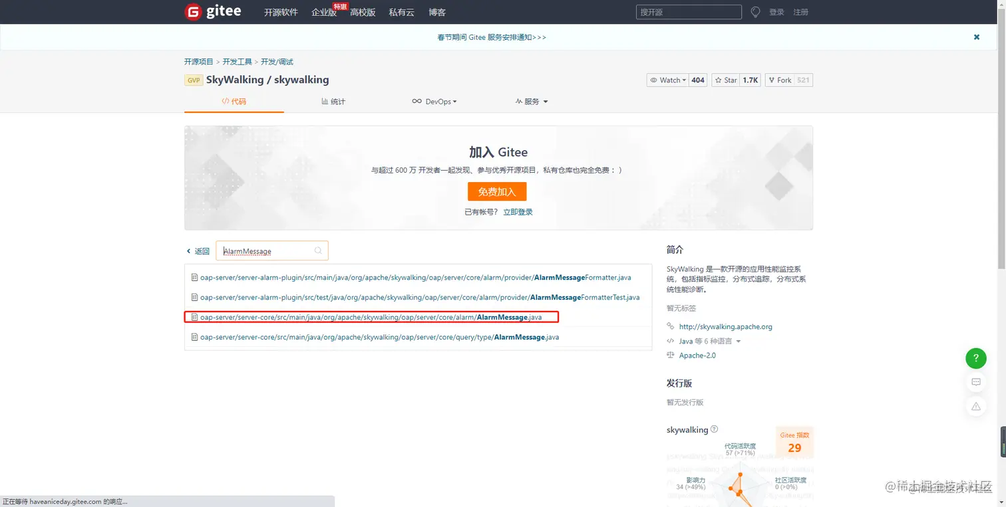The image size is (1006, 507).
Task: Click the GVP badge beside the repository name
Action: point(194,80)
